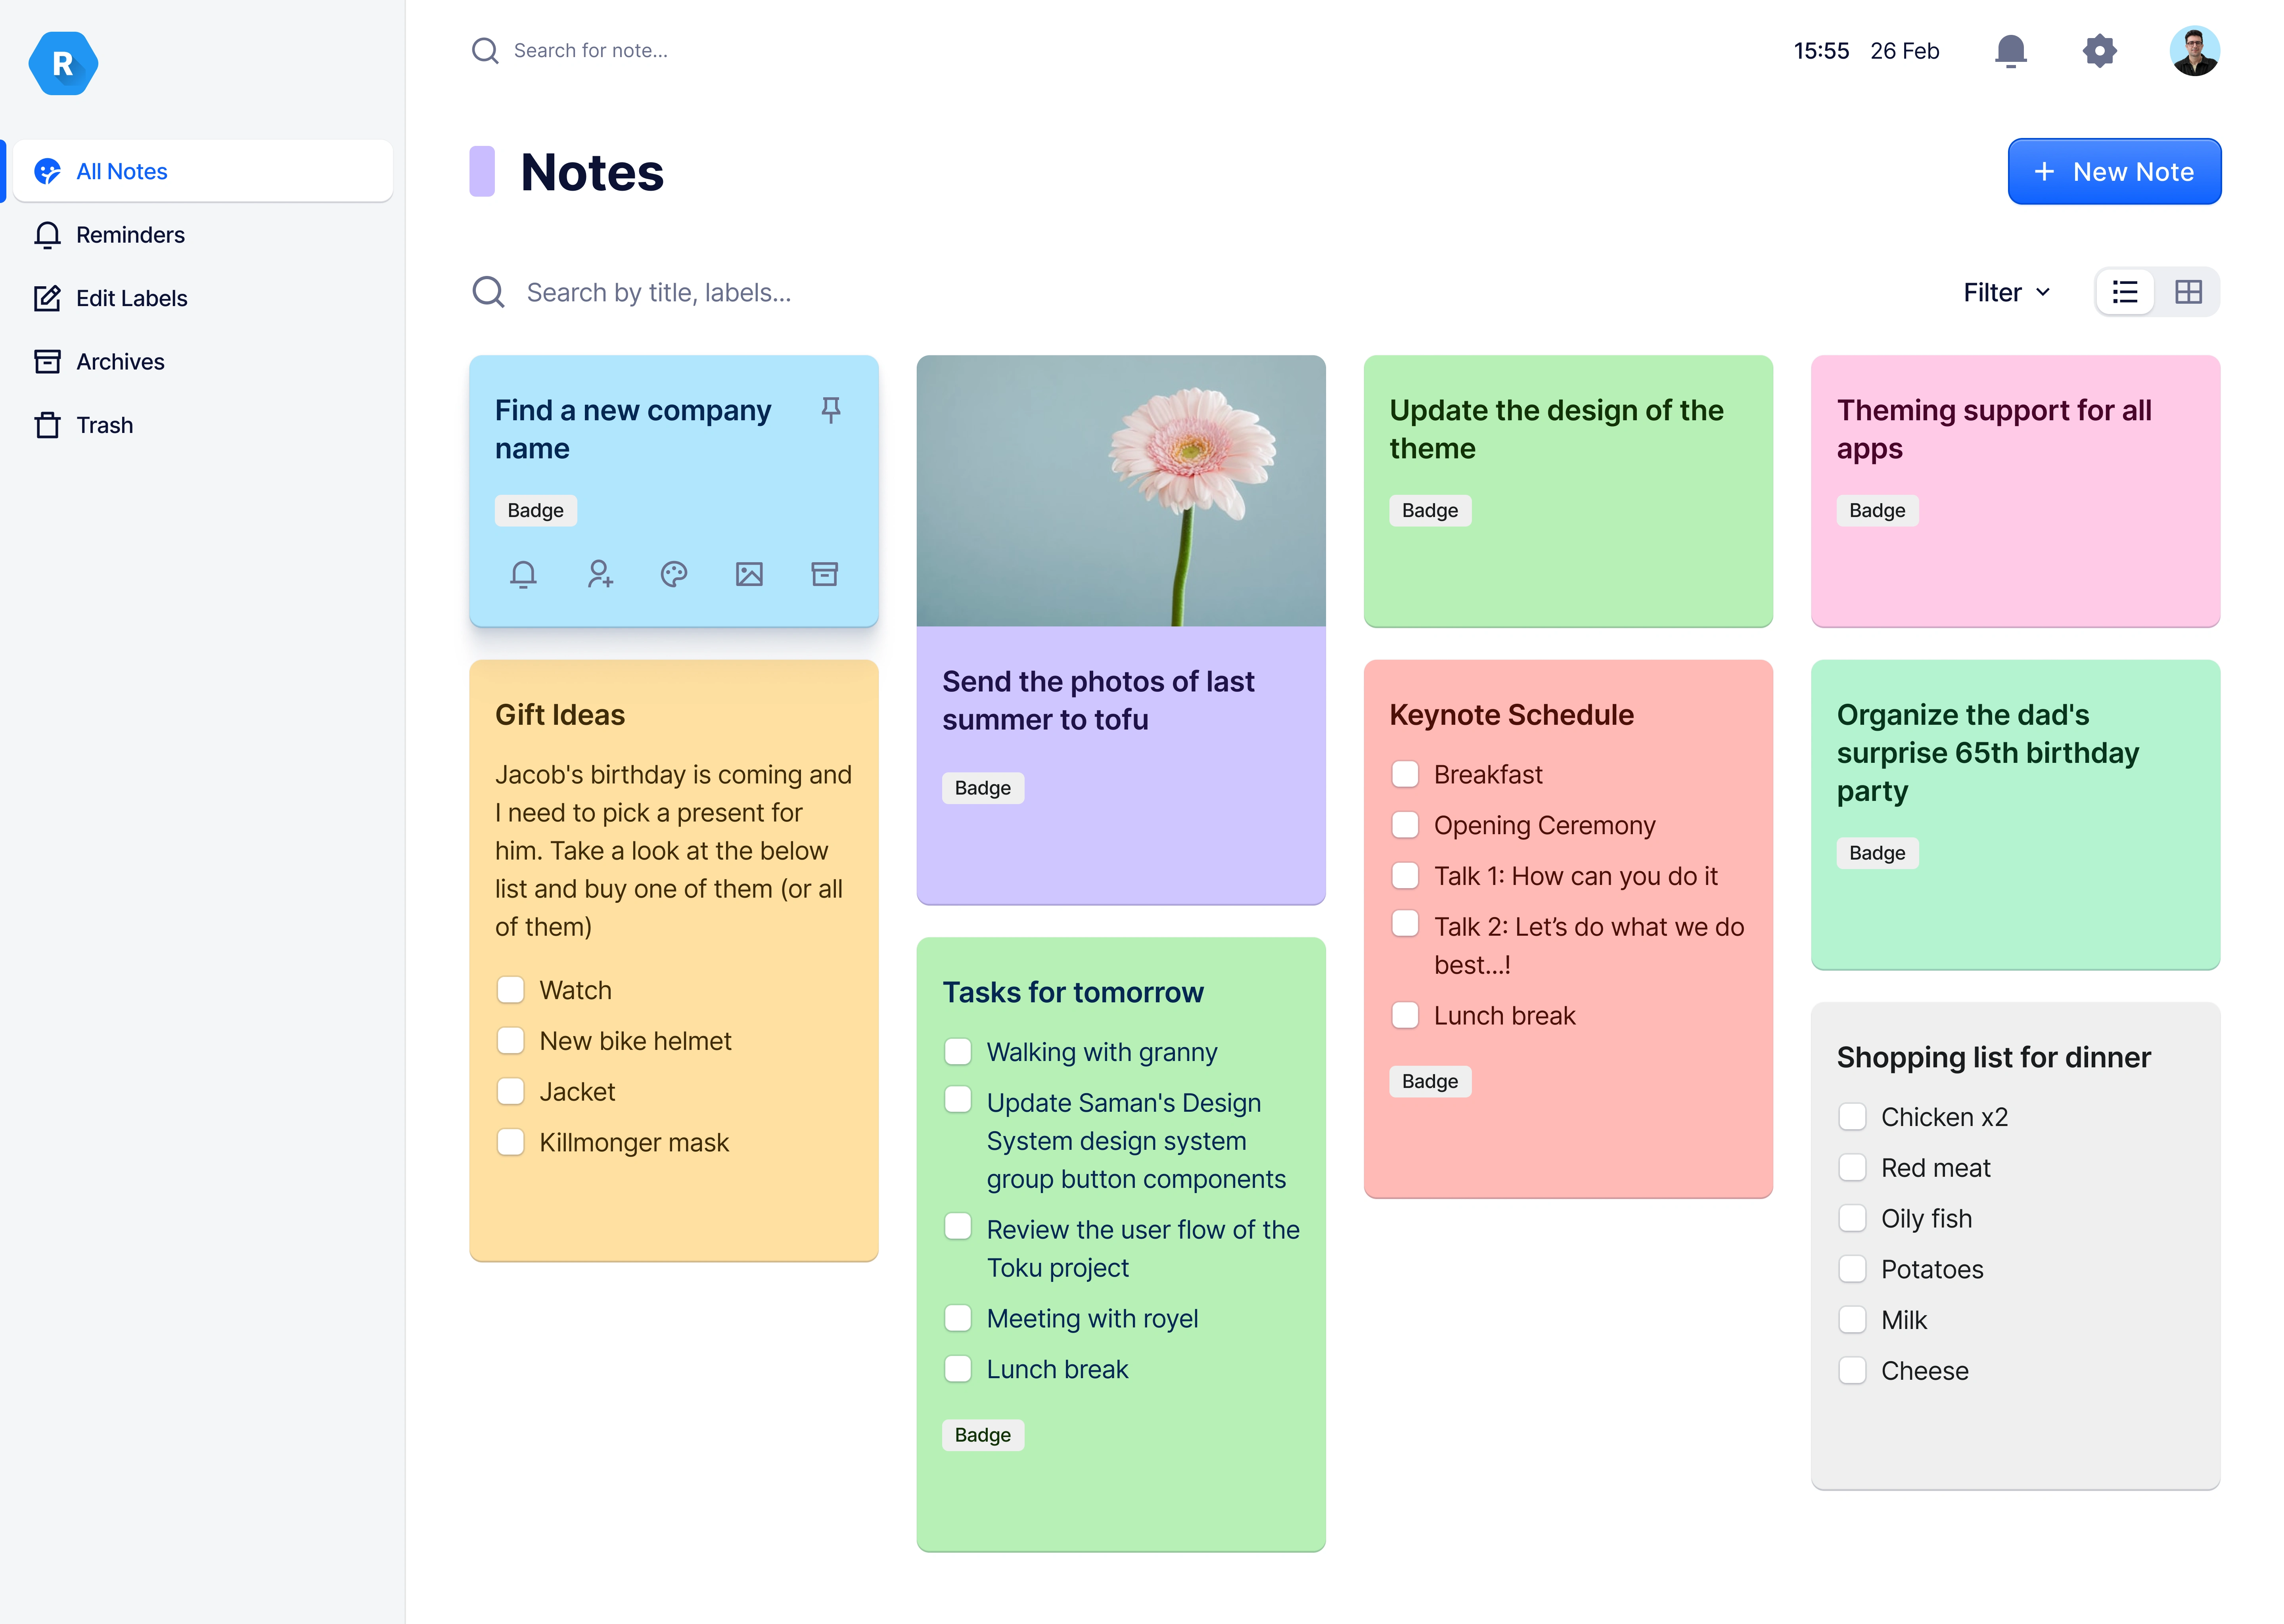Go to All Notes in sidebar

203,171
